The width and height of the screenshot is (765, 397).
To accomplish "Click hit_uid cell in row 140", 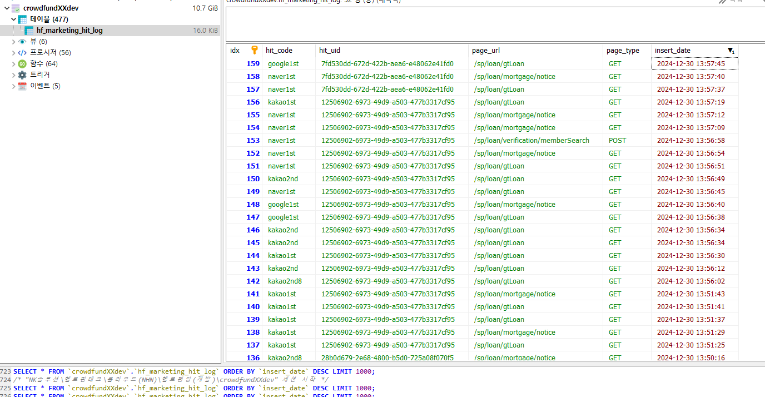I will coord(392,307).
